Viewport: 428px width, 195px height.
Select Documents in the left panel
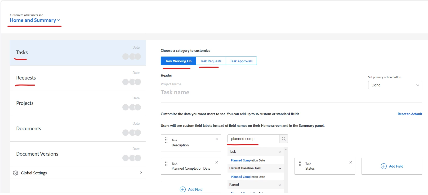click(x=78, y=129)
